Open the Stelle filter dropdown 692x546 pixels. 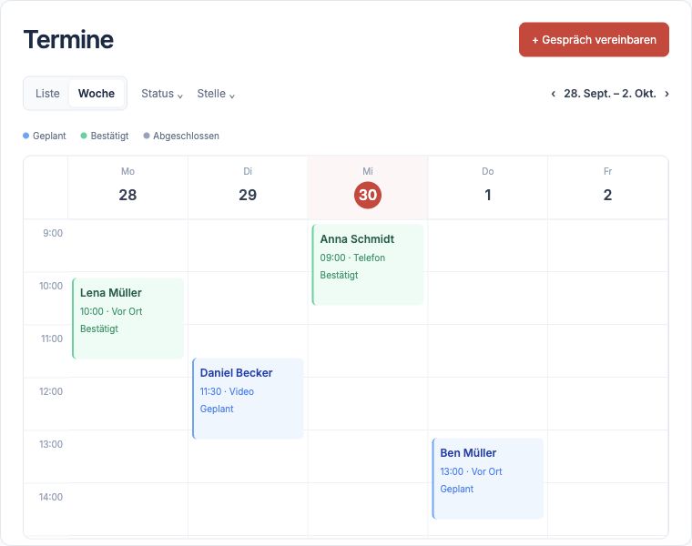pos(216,94)
